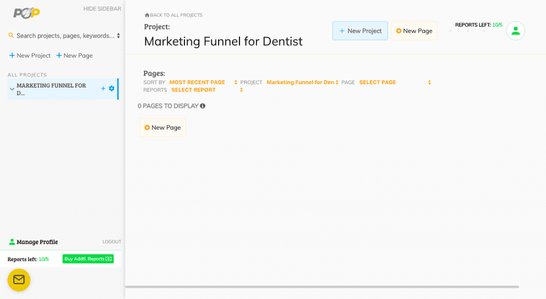Open the Sort By Most Recent Page dropdown
The width and height of the screenshot is (546, 299).
[x=203, y=83]
